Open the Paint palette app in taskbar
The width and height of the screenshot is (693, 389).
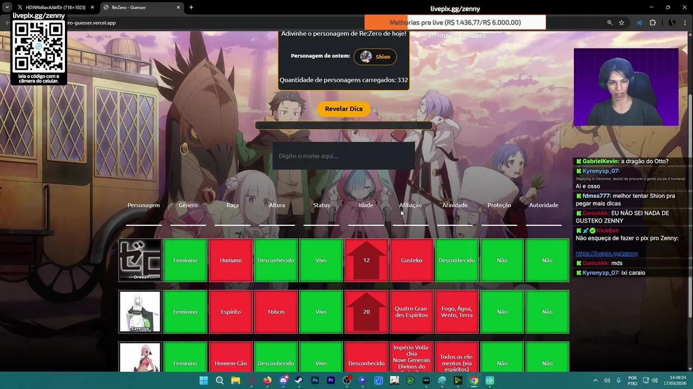442,380
